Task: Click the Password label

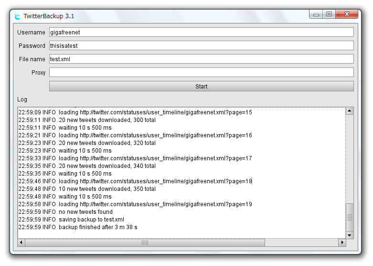Action: (x=32, y=46)
